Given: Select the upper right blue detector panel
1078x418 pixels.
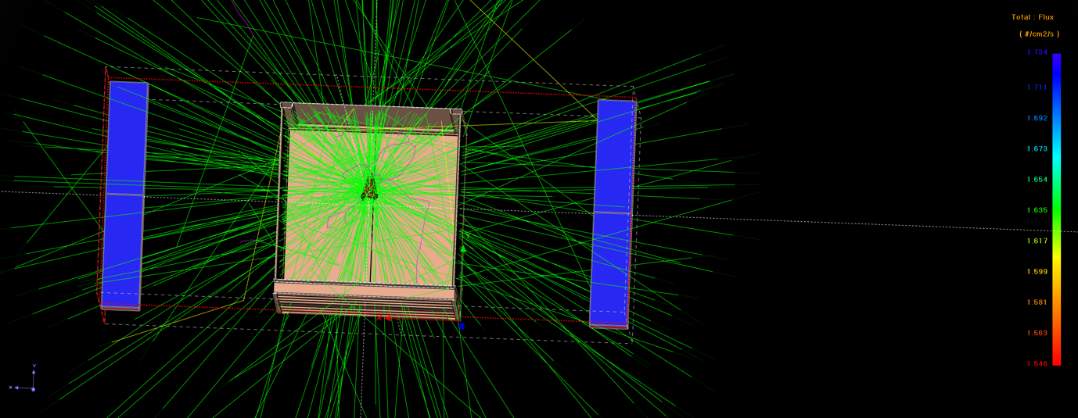Looking at the screenshot, I should click(x=615, y=155).
